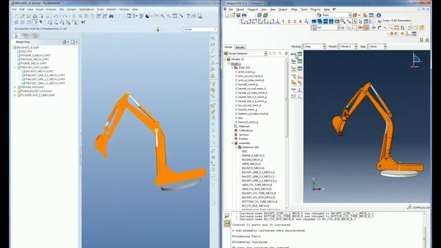Click the Step Manager icon beside Create Step
Image resolution: width=441 pixels, height=248 pixels.
click(x=300, y=54)
